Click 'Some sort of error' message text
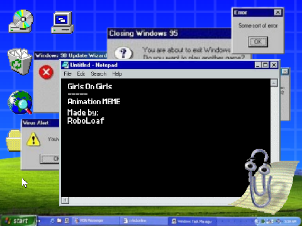 click(258, 26)
